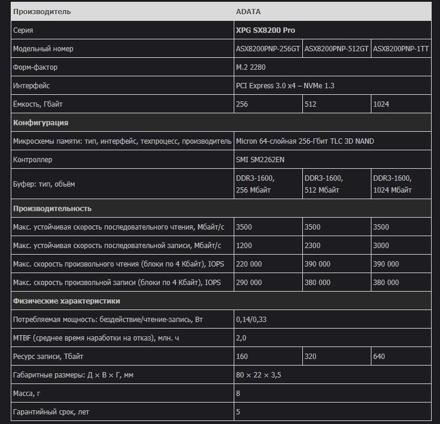Viewport: 440px width, 424px height.
Task: Click the 'Ресурс записи, Тбайт' row label
Action: click(x=48, y=357)
